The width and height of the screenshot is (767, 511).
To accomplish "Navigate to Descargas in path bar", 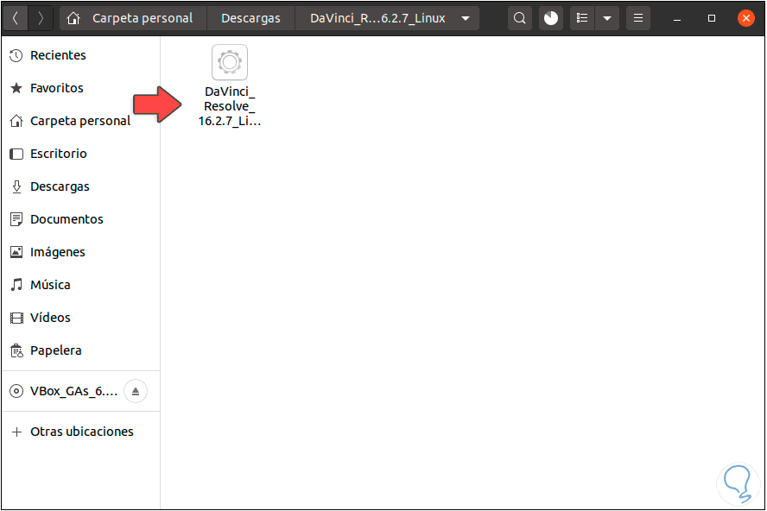I will (251, 19).
